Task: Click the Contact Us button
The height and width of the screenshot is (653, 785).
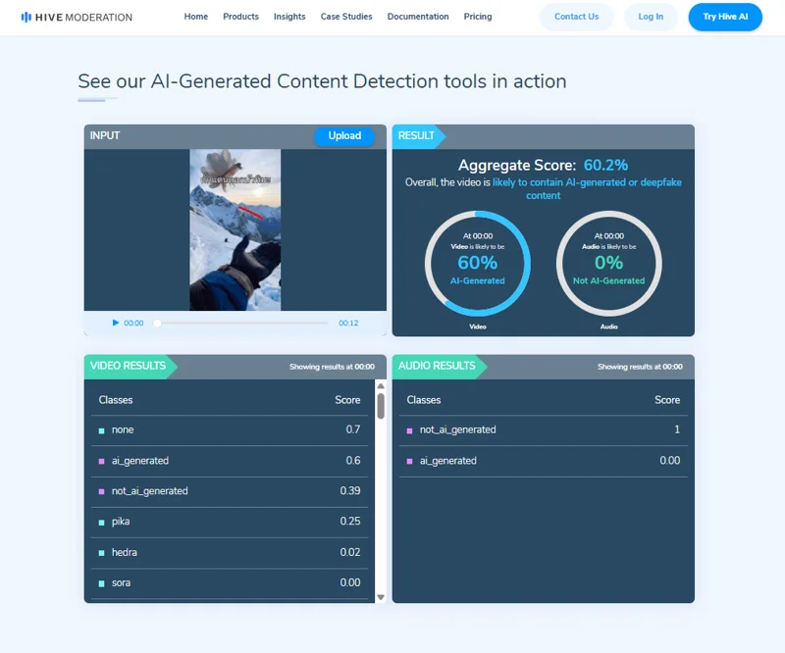Action: coord(576,17)
